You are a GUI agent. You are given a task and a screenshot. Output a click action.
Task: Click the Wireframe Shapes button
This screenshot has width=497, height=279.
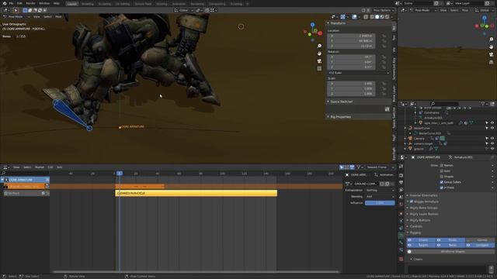pos(450,251)
